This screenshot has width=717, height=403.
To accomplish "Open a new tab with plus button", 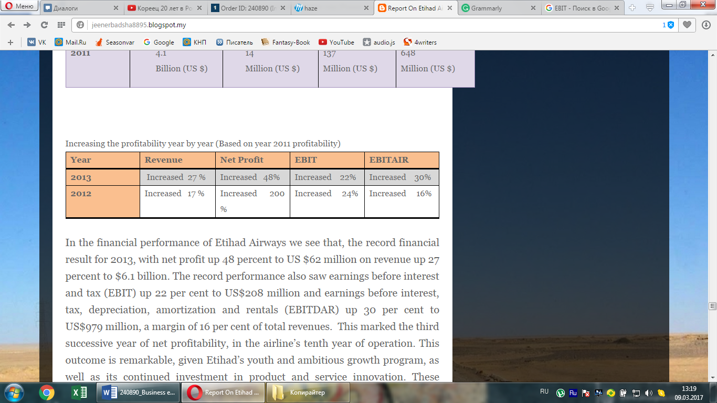I will pyautogui.click(x=632, y=8).
